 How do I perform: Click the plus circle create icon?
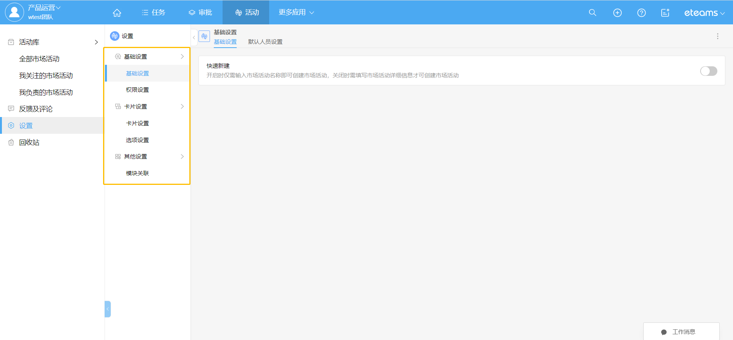click(x=617, y=13)
